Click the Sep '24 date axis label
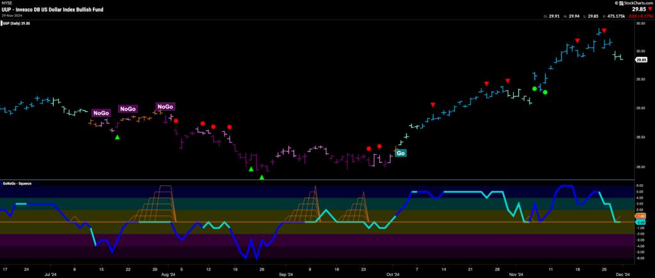Image resolution: width=655 pixels, height=278 pixels. click(285, 275)
